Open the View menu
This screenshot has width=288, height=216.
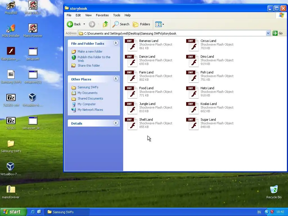[x=88, y=15]
